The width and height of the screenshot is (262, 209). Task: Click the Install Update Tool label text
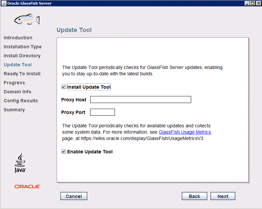pyautogui.click(x=89, y=87)
